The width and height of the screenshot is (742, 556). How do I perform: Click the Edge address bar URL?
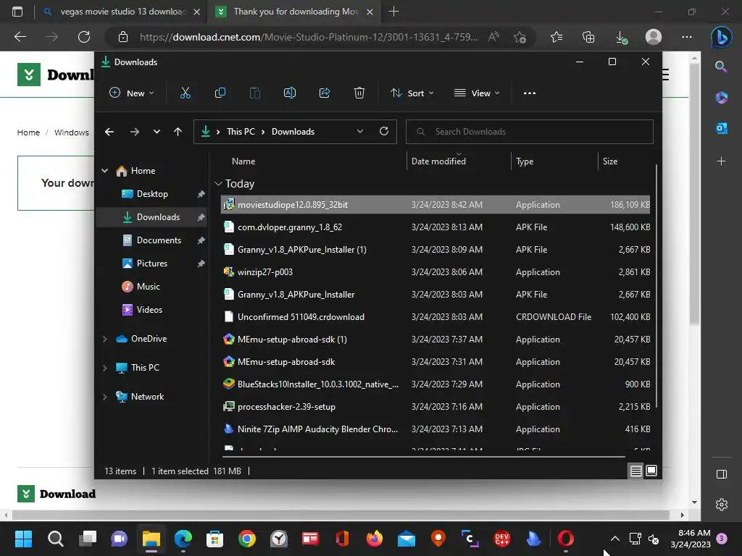(309, 37)
